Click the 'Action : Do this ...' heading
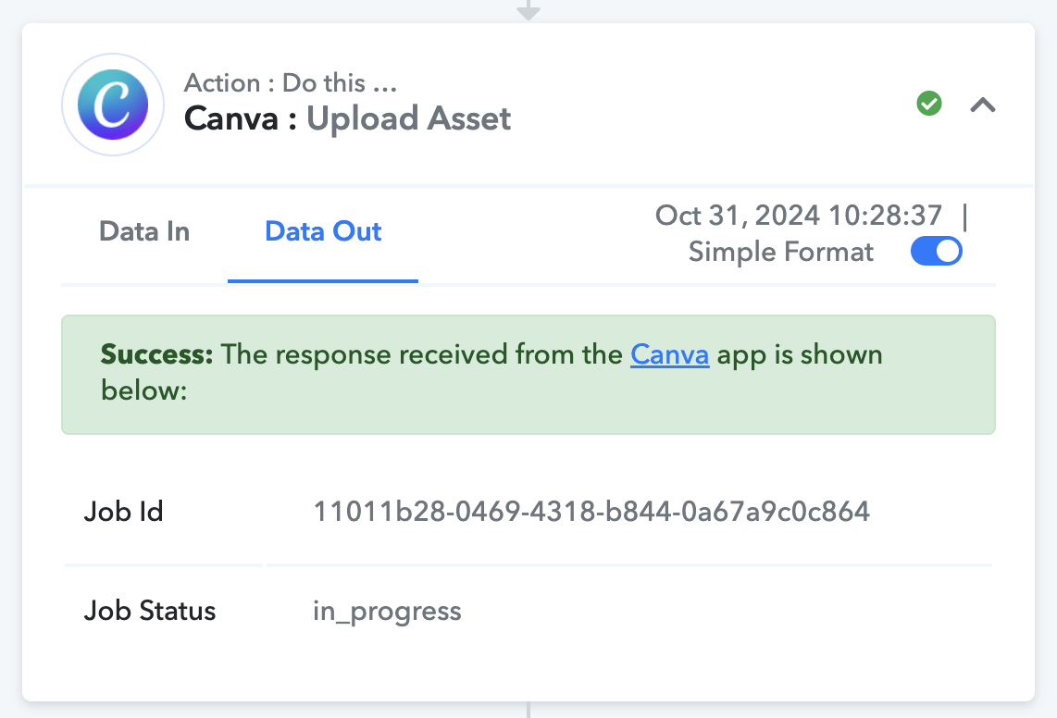Image resolution: width=1057 pixels, height=718 pixels. point(291,83)
